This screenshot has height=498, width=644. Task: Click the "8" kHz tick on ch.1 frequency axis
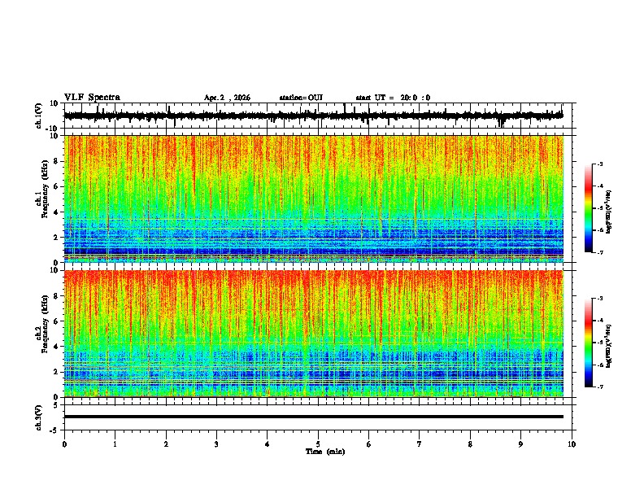click(x=56, y=161)
